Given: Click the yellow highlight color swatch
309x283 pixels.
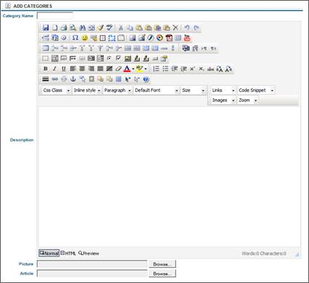Looking at the screenshot, I should [140, 69].
